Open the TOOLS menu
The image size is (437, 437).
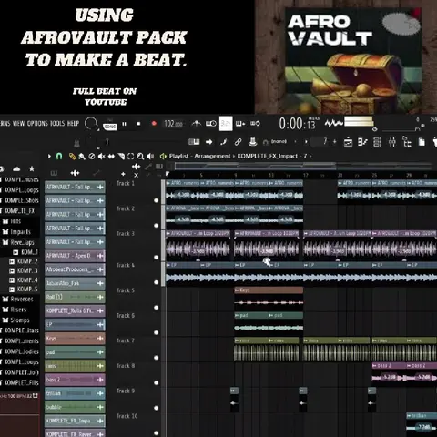[x=57, y=124]
